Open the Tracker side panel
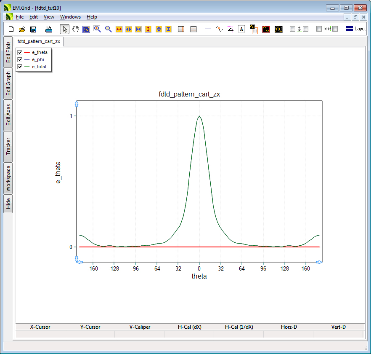This screenshot has height=354, width=371. 8,147
